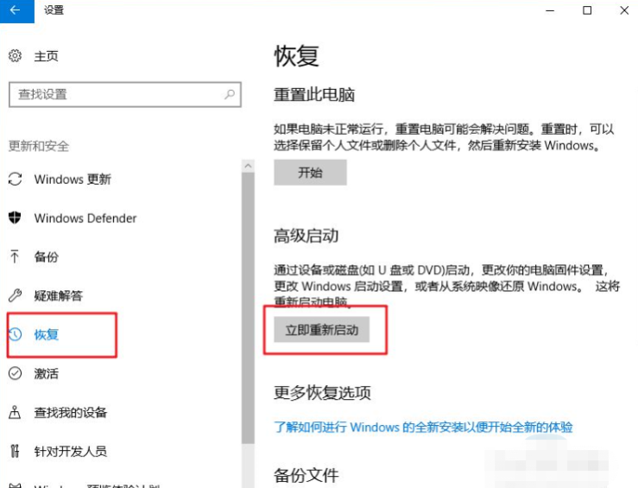638x488 pixels.
Task: Click the 针对开发人员 tools icon
Action: 15,451
